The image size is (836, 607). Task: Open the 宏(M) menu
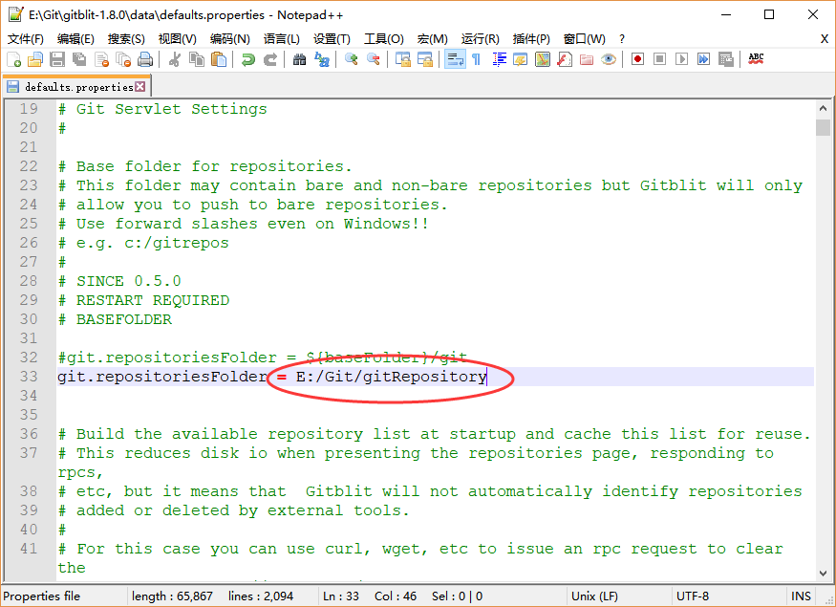click(x=433, y=39)
